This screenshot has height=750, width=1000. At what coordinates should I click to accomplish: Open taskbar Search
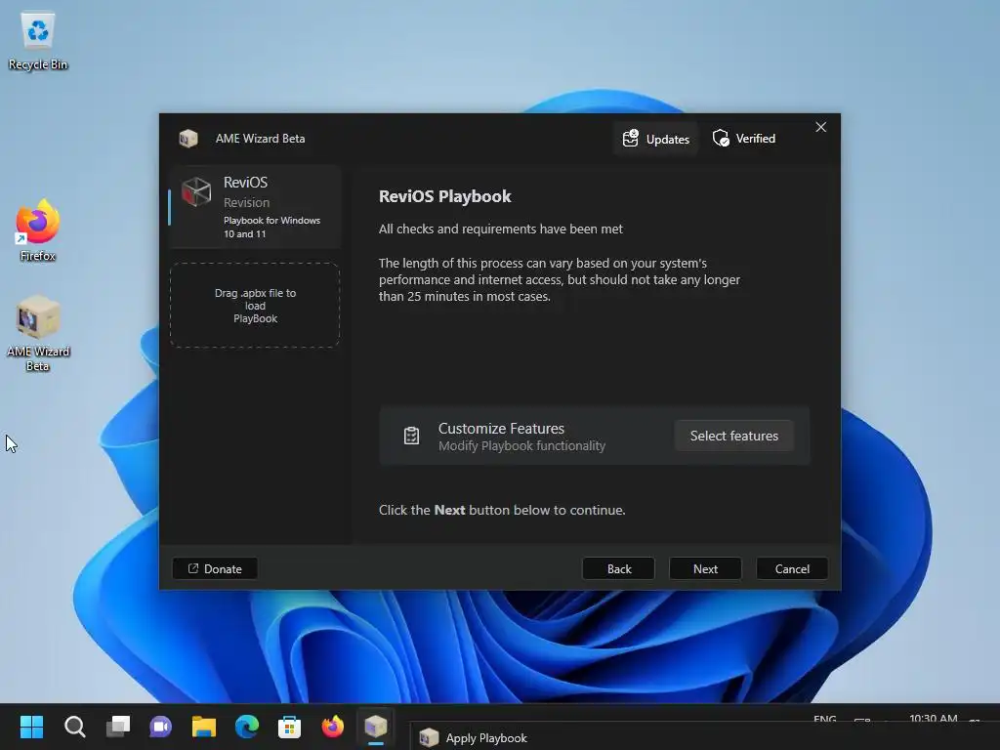click(74, 727)
